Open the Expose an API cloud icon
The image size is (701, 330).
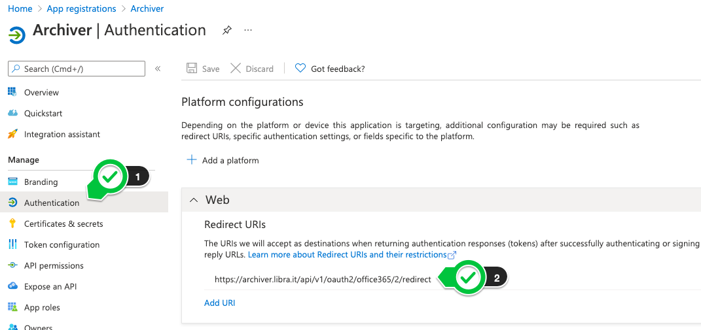(x=12, y=286)
